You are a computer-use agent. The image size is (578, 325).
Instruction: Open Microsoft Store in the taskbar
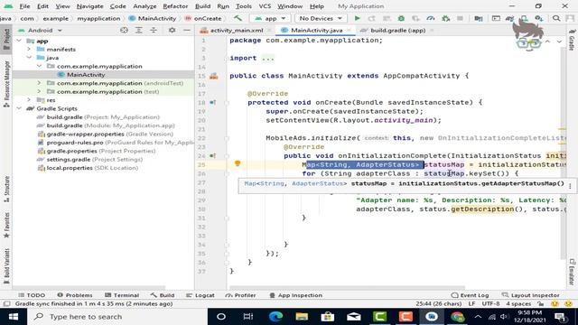(x=327, y=317)
